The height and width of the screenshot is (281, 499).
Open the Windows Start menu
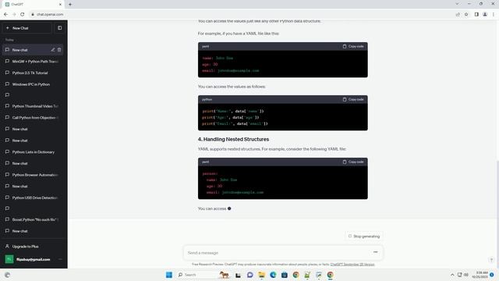pyautogui.click(x=168, y=275)
